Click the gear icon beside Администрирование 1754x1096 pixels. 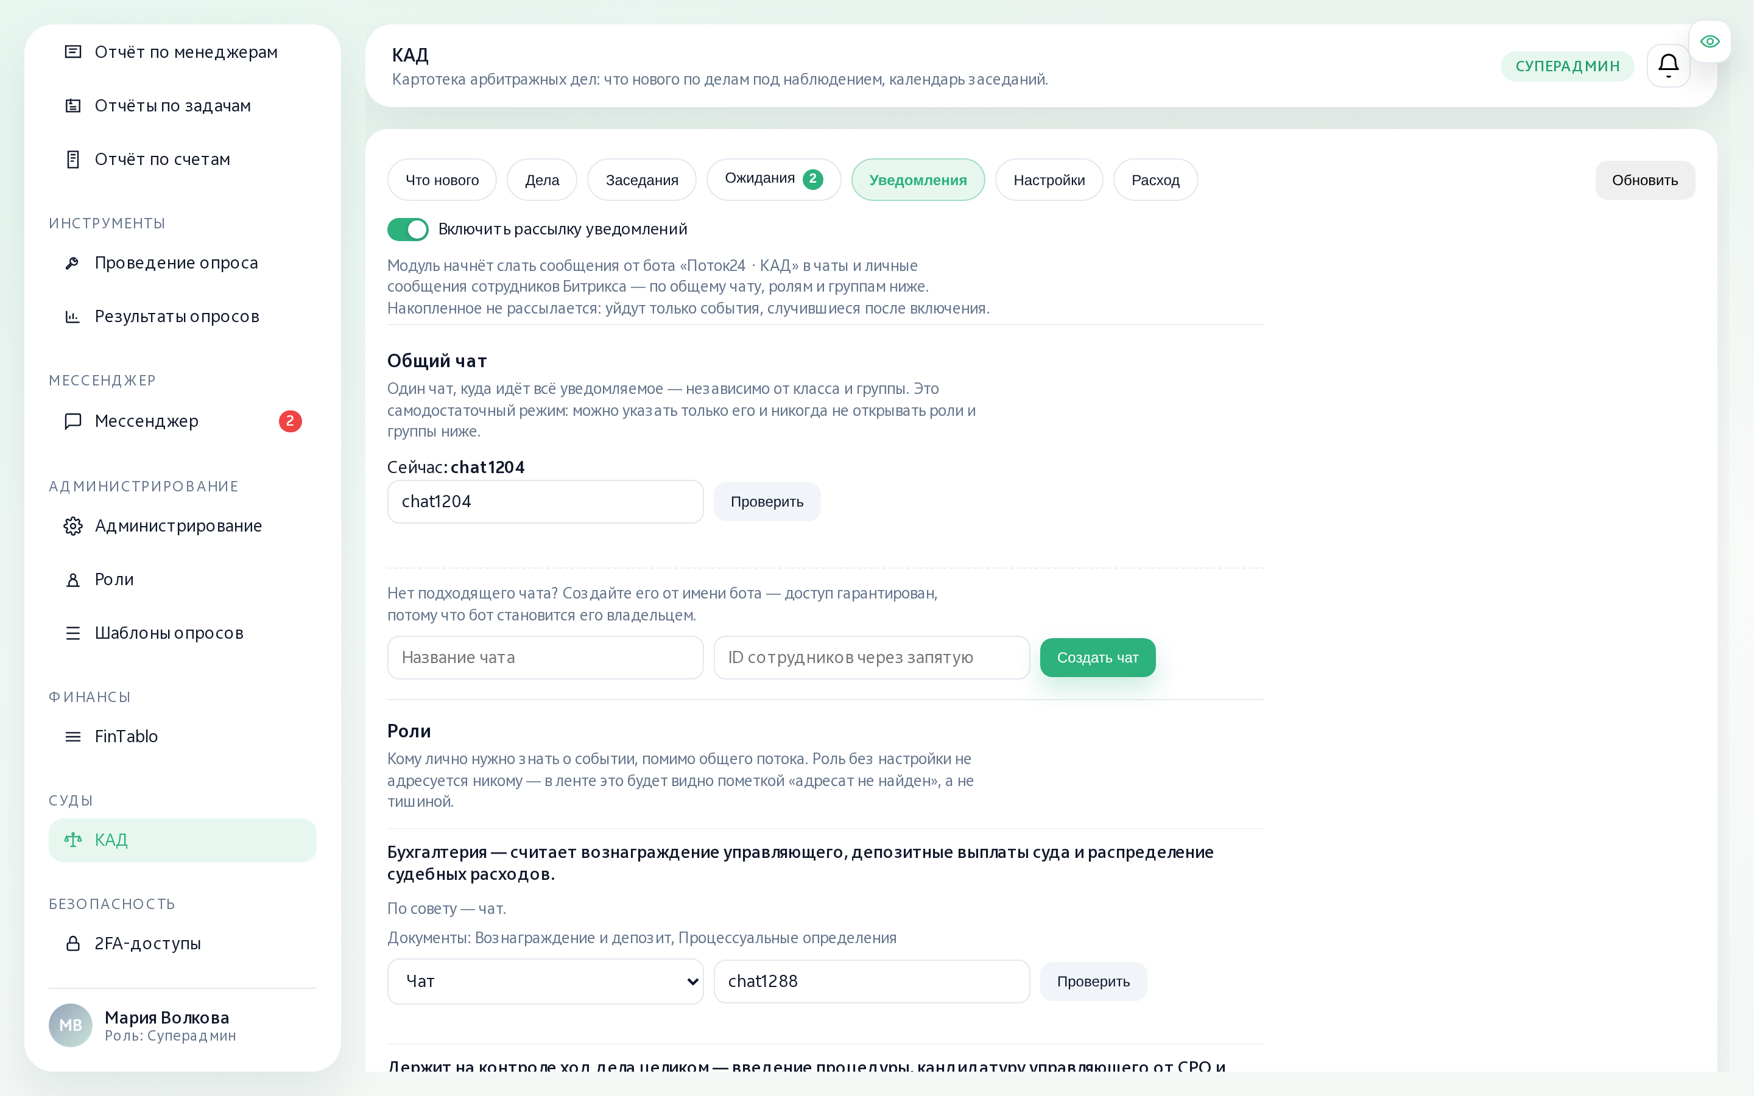click(73, 525)
